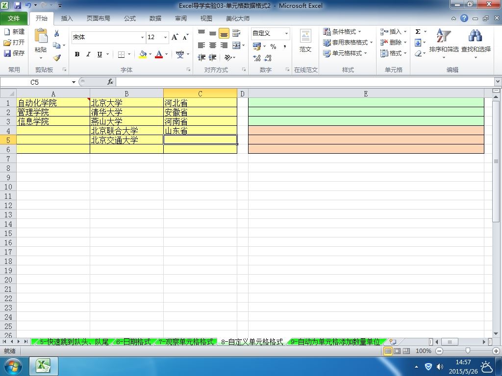The image size is (502, 376).
Task: Increase decimal places
Action: point(257,58)
